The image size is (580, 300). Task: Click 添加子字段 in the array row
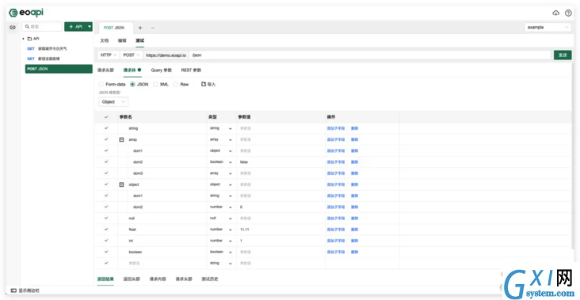click(x=336, y=139)
